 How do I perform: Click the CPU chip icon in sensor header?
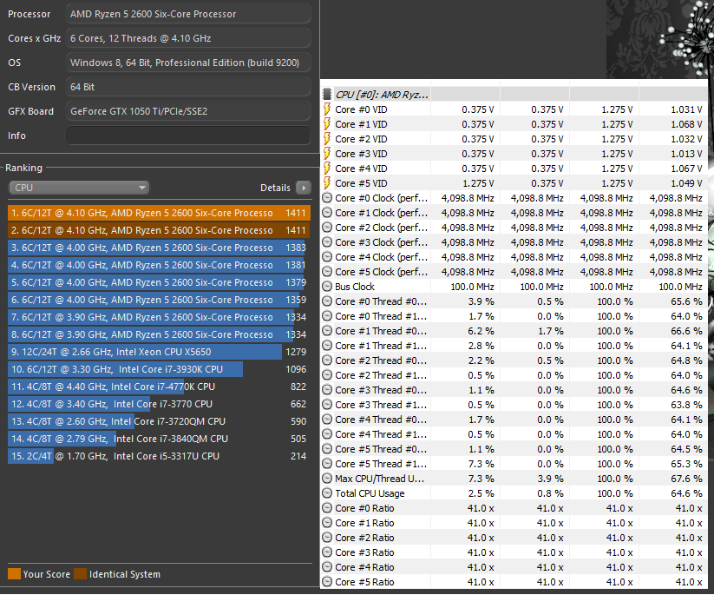327,95
